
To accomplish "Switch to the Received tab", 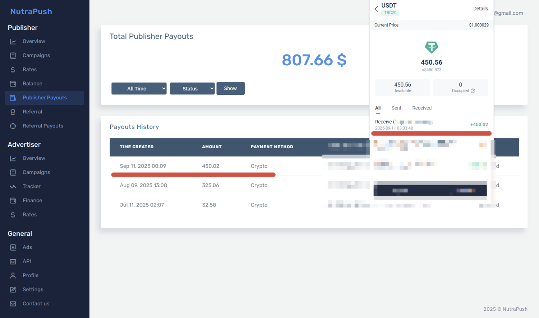I will click(422, 108).
